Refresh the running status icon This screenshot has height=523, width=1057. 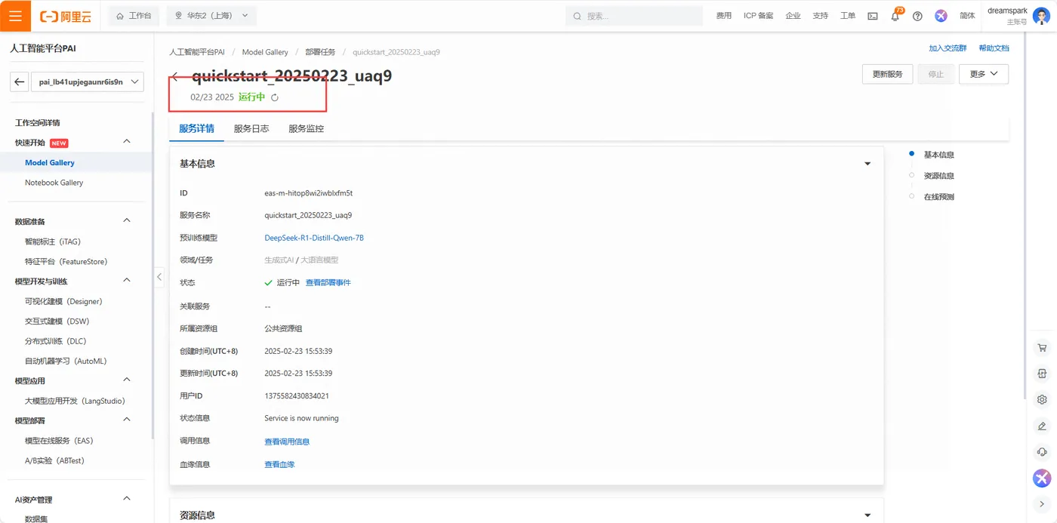(275, 97)
